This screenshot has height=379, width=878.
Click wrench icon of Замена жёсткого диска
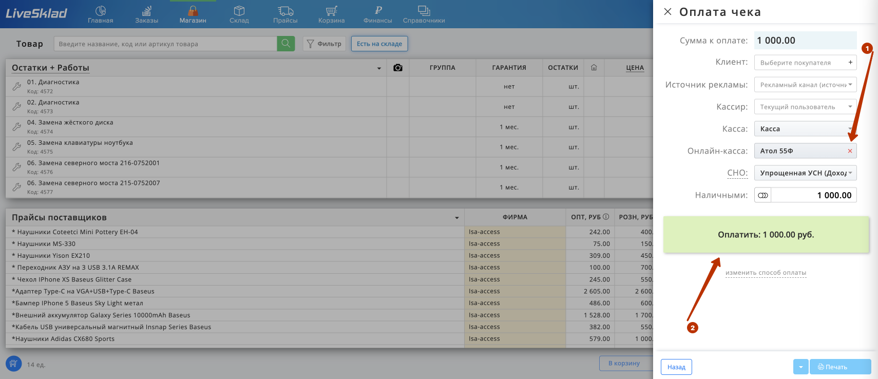16,127
